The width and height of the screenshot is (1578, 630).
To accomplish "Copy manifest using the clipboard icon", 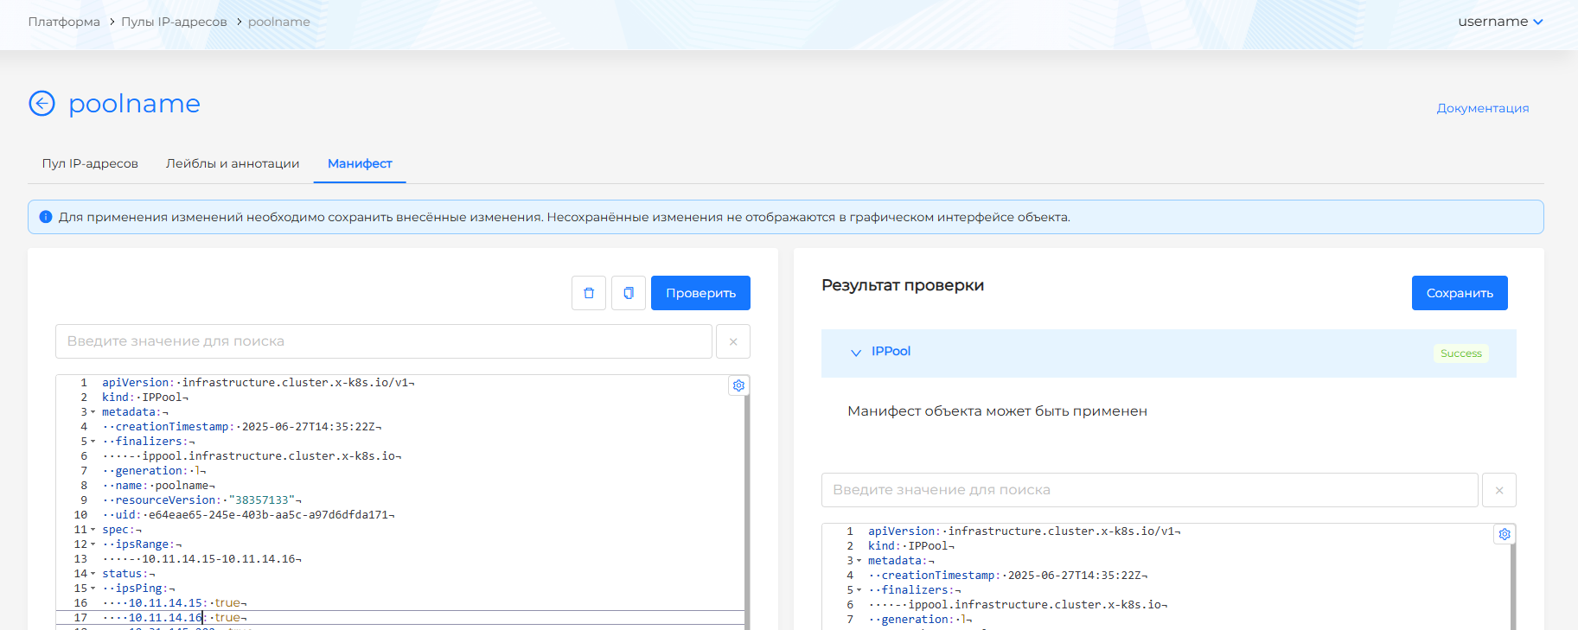I will coord(629,293).
